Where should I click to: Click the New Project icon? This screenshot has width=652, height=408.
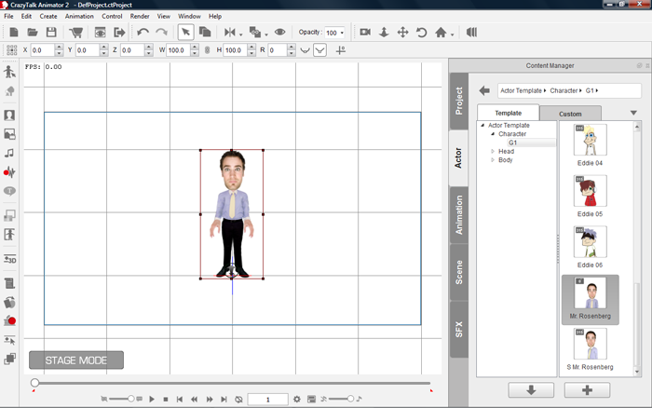(x=14, y=32)
